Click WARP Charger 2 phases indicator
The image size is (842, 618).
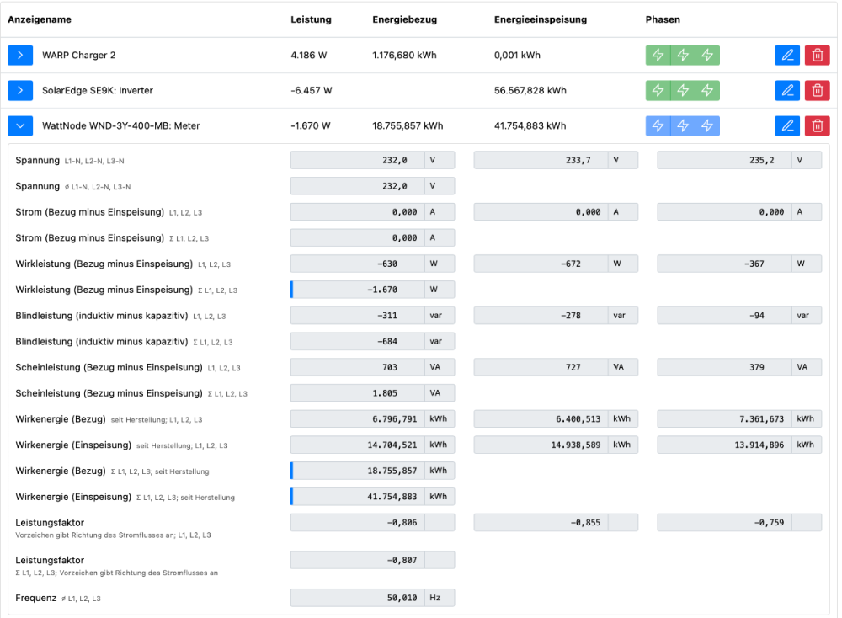pos(683,56)
